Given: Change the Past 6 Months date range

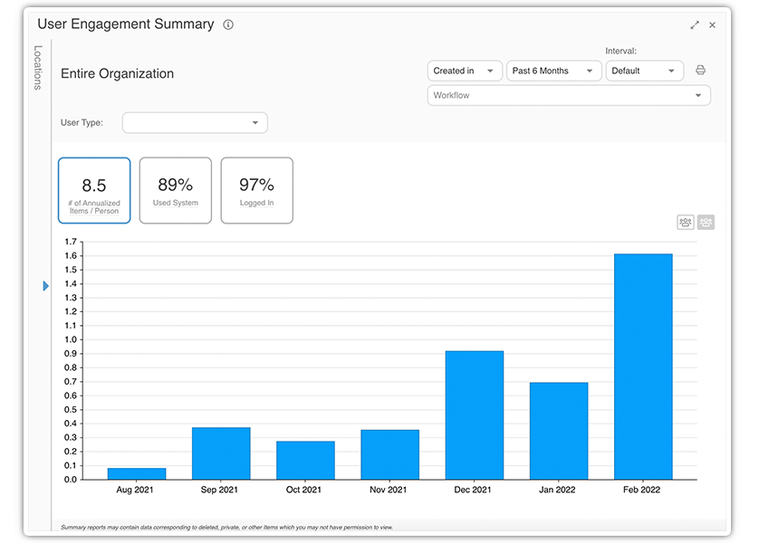Looking at the screenshot, I should point(553,71).
